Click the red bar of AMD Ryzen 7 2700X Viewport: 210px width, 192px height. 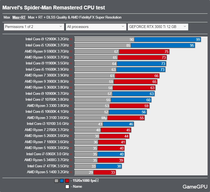pos(116,130)
